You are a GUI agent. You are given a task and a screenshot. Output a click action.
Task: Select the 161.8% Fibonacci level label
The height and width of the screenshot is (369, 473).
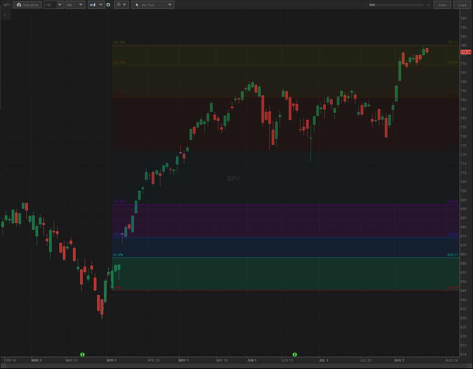pos(119,201)
